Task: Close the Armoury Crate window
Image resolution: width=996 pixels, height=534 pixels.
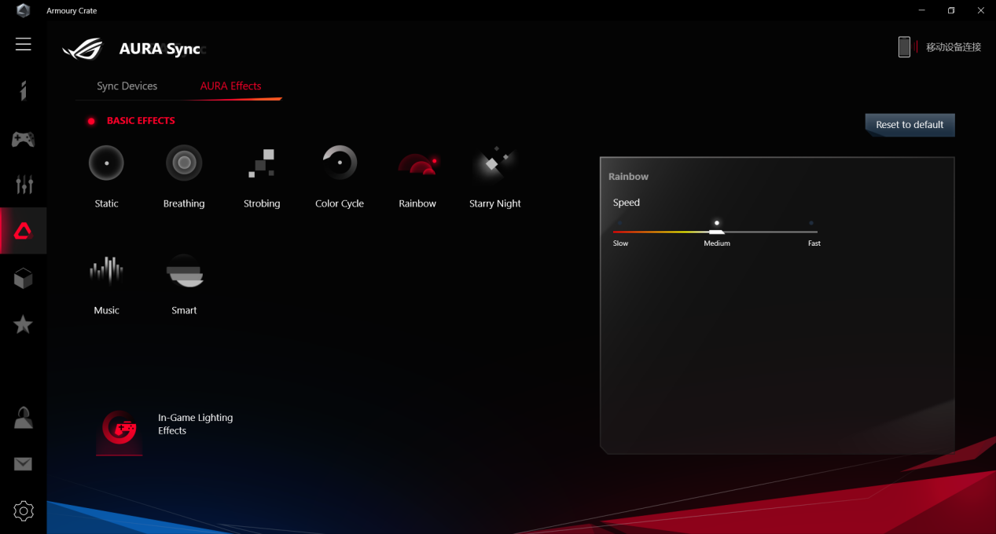Action: 981,10
